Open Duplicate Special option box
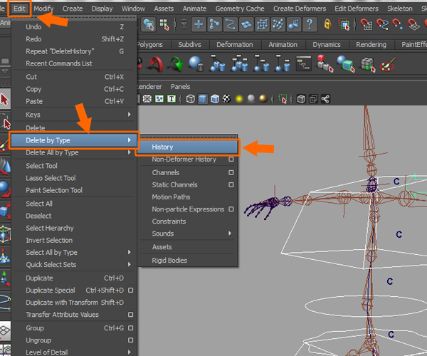 pyautogui.click(x=131, y=290)
